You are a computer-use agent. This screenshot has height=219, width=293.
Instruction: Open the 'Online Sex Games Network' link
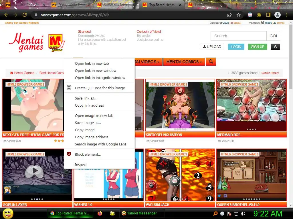coord(22,23)
